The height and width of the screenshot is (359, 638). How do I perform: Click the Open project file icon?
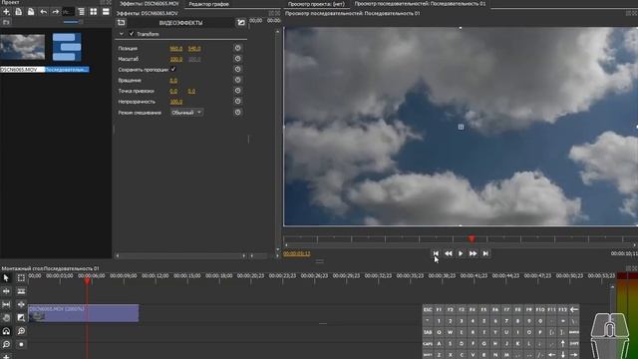(x=18, y=12)
